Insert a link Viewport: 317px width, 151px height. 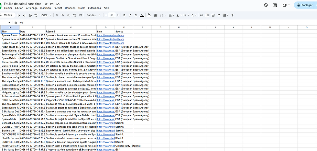201,15
